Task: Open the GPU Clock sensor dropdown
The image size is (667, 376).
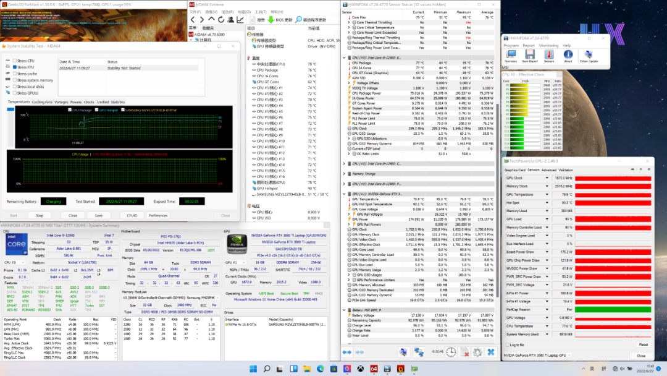Action: [547, 178]
